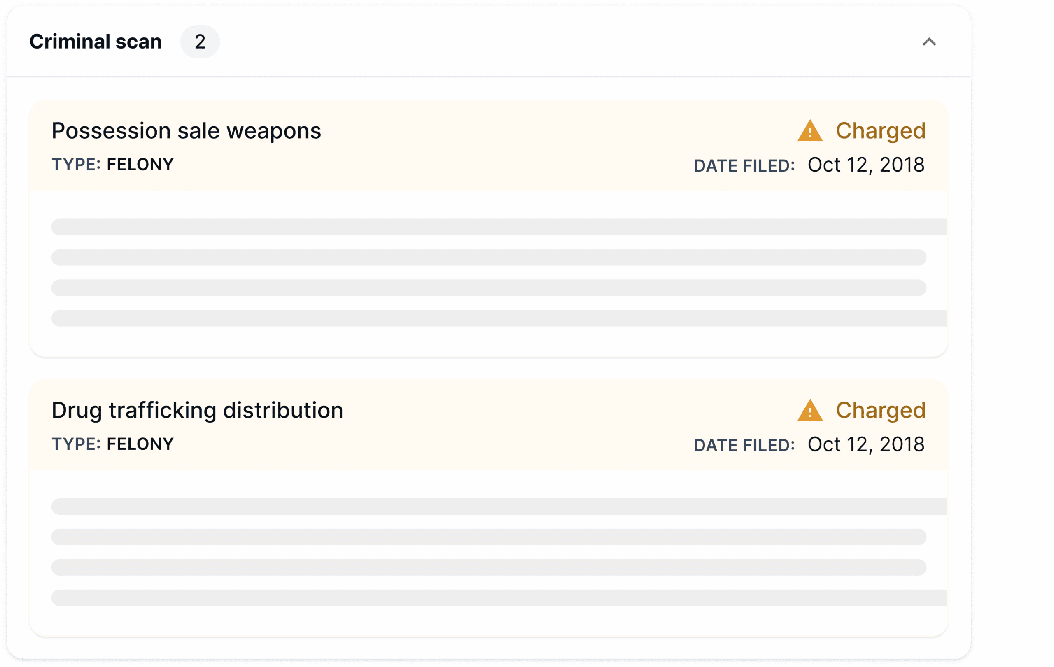Click the Criminal scan heading

pyautogui.click(x=96, y=42)
